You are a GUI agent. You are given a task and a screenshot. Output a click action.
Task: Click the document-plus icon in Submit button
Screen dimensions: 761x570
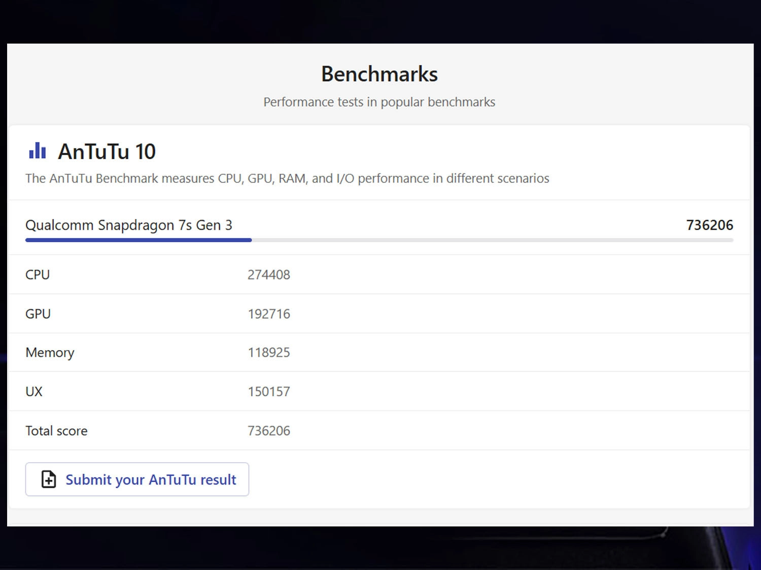(49, 479)
